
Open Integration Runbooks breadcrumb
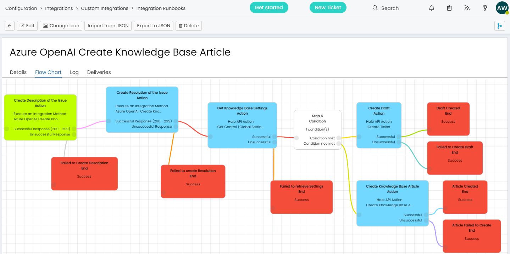(x=161, y=8)
